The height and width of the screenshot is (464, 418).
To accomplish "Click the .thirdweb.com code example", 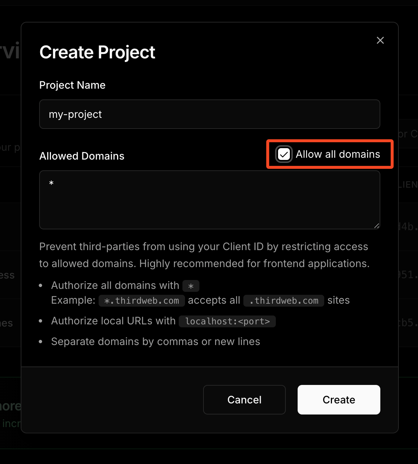I will (x=283, y=300).
